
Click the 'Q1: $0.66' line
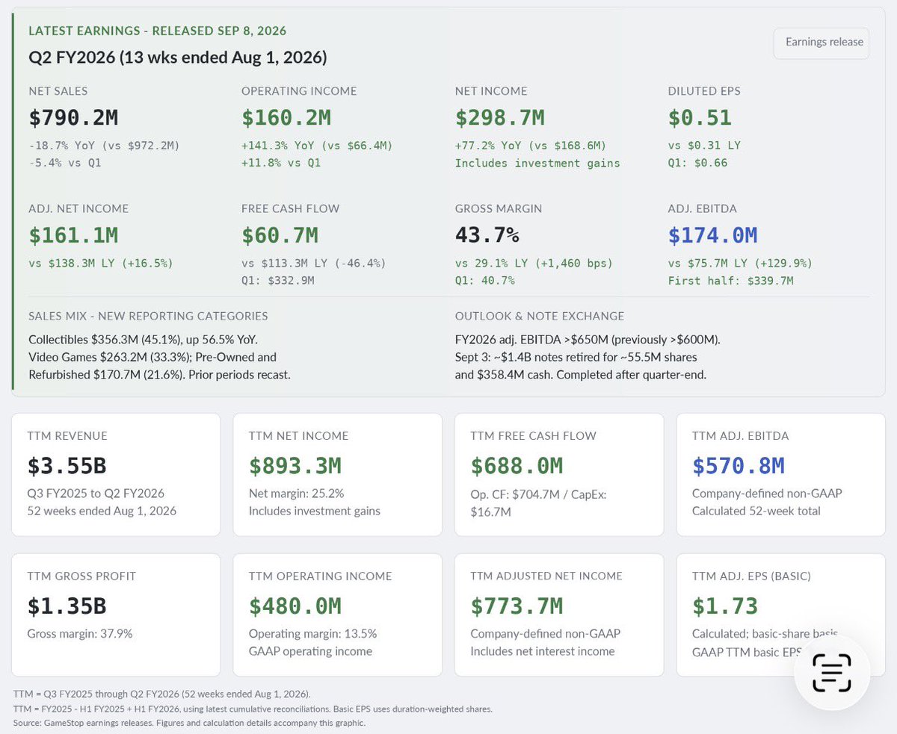(x=697, y=163)
